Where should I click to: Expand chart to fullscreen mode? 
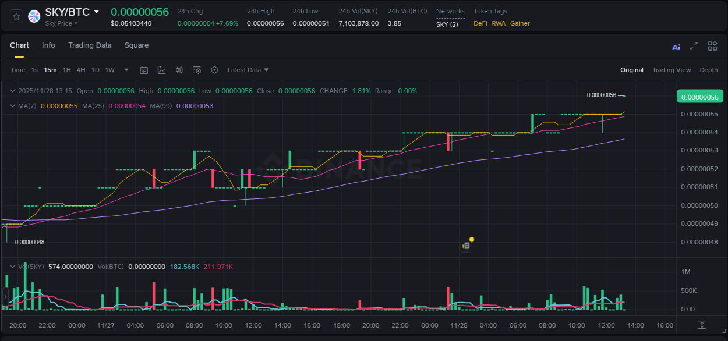point(694,46)
